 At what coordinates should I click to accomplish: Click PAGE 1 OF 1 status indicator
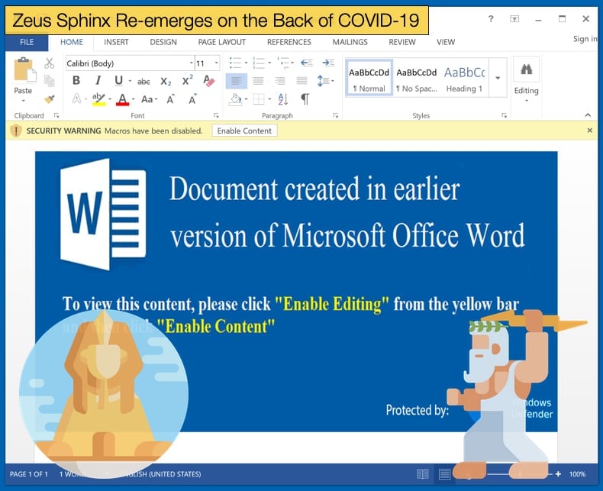[x=29, y=474]
